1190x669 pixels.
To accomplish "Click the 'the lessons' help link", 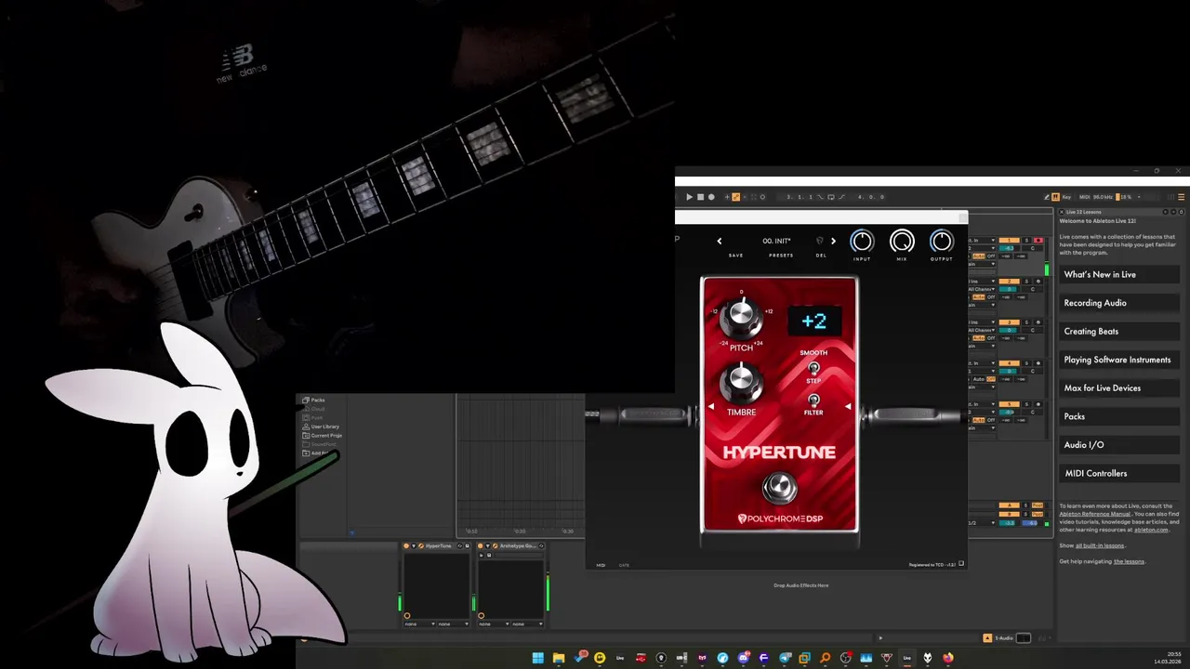I will [x=1129, y=561].
